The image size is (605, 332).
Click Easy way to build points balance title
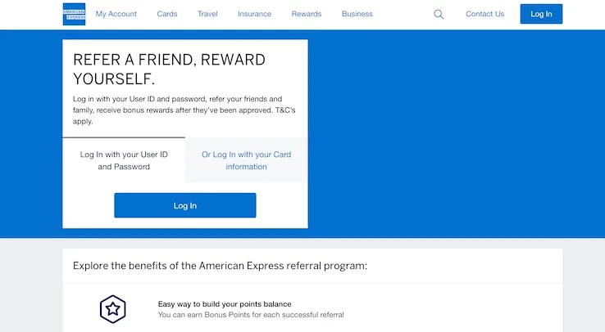[x=225, y=304]
